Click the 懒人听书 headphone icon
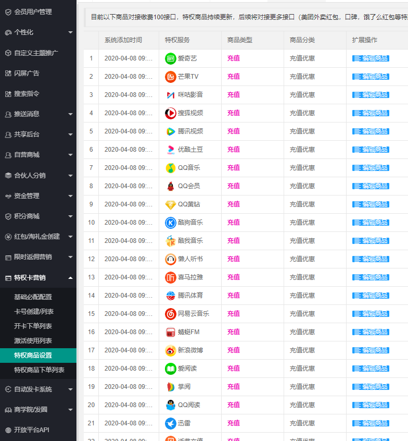Image resolution: width=408 pixels, height=441 pixels. 171,259
